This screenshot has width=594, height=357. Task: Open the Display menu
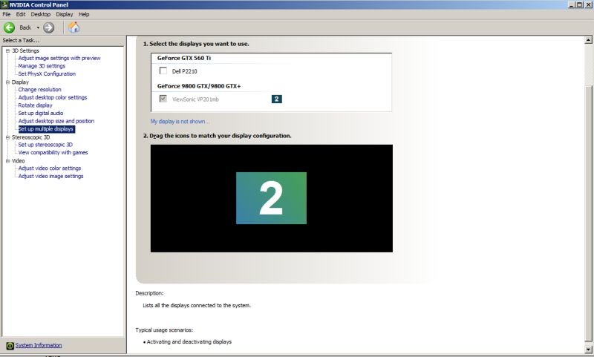[65, 14]
